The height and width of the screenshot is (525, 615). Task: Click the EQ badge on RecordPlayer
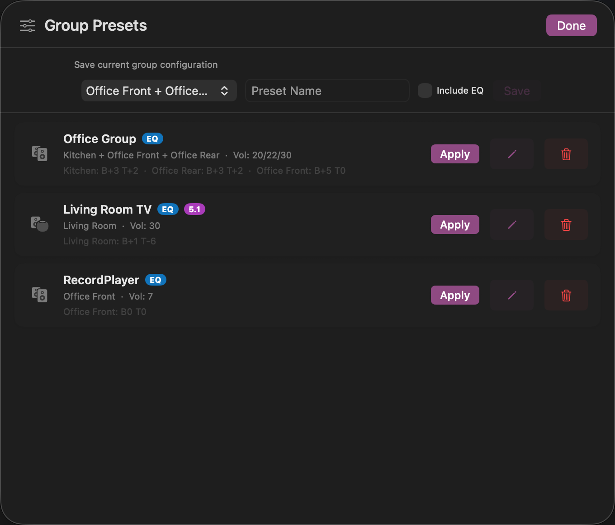[x=156, y=280]
